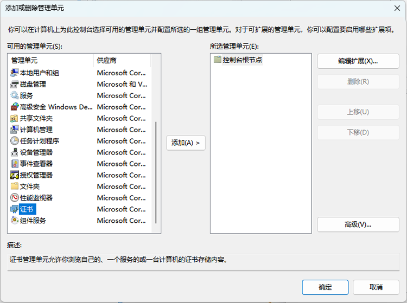Click the 下移(D) button
Image resolution: width=407 pixels, height=303 pixels.
[358, 132]
